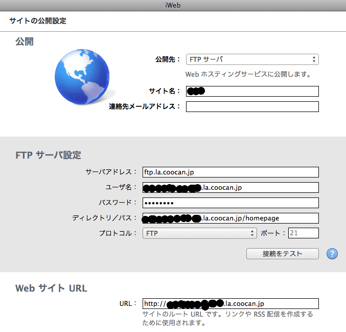Click the ディレクトリ/パス label
The width and height of the screenshot is (346, 332).
pos(104,218)
